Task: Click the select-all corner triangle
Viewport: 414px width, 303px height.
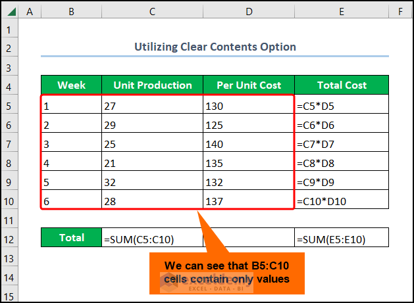Action: [9, 12]
